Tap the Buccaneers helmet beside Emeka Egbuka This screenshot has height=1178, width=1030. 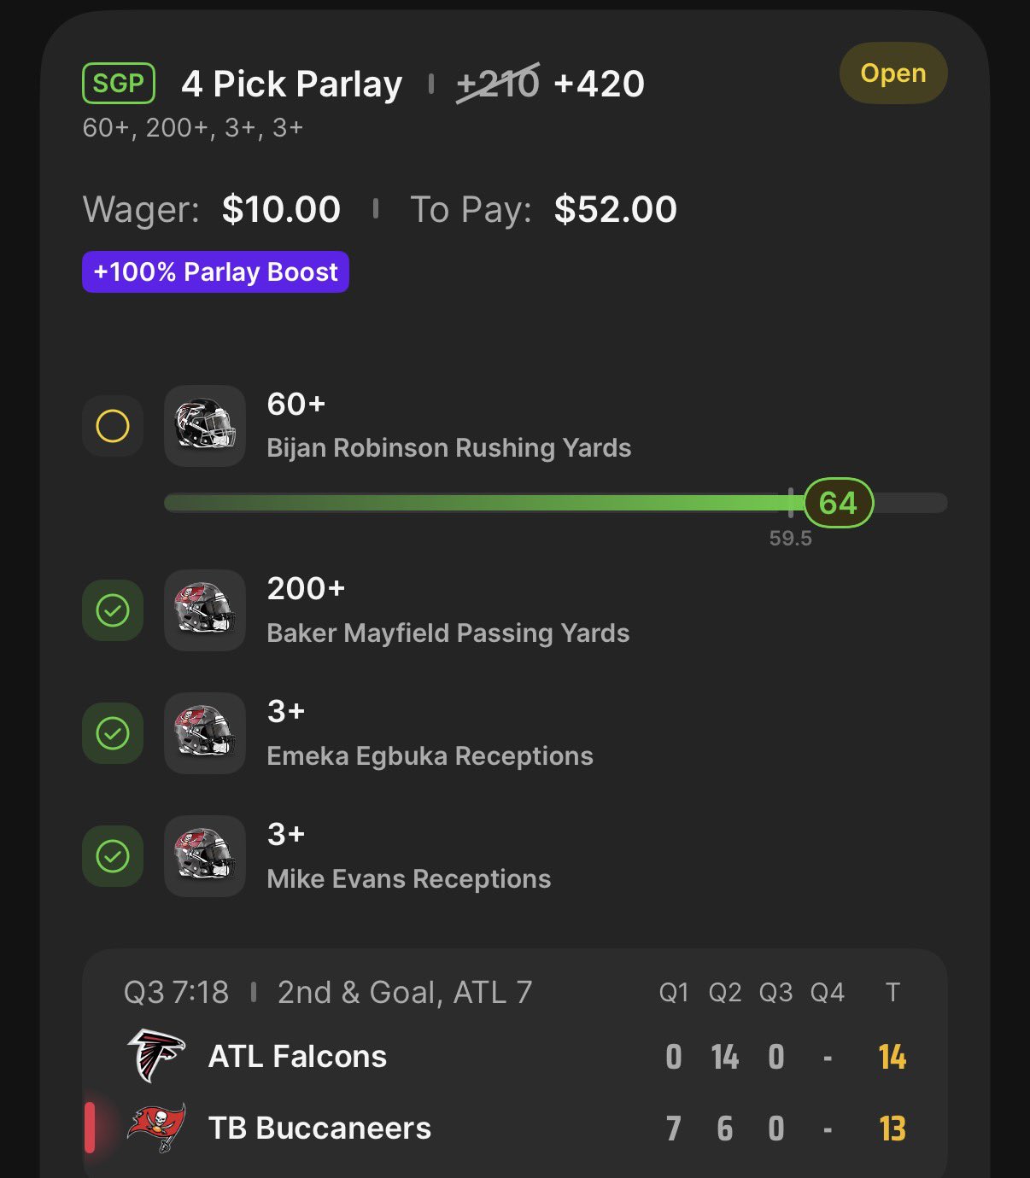coord(205,733)
